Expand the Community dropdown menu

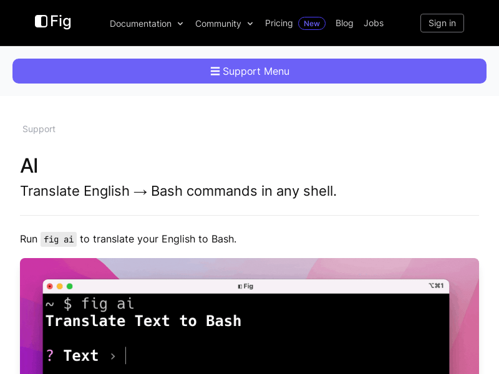pos(224,24)
